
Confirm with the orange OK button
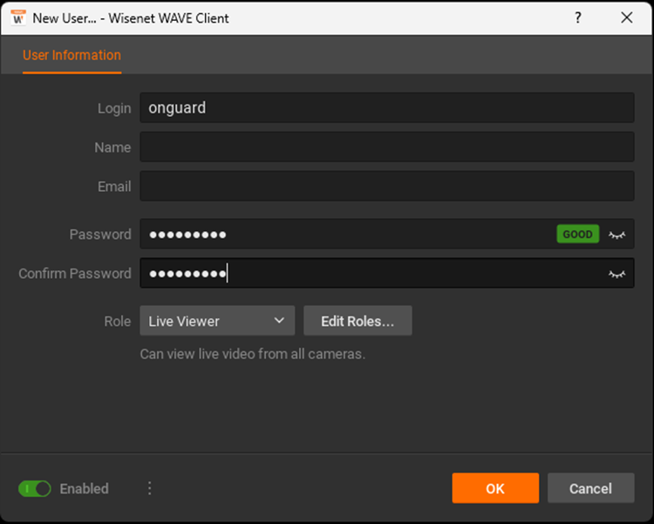[495, 488]
